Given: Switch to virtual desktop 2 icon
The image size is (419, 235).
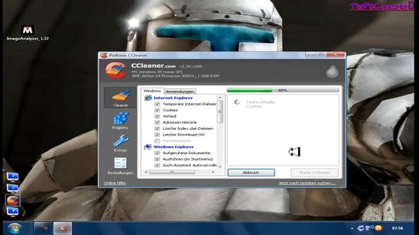Looking at the screenshot, I should point(12,188).
